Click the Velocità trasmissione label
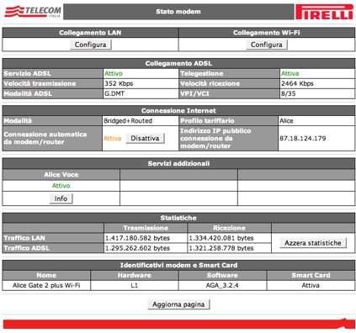The height and width of the screenshot is (333, 356). (x=40, y=83)
